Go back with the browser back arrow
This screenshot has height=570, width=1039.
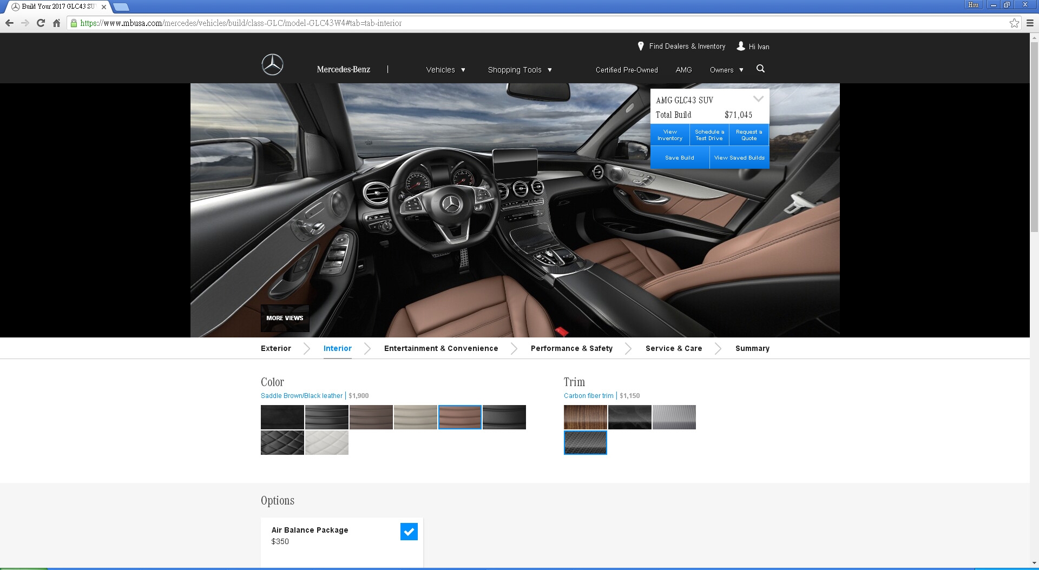pyautogui.click(x=9, y=23)
